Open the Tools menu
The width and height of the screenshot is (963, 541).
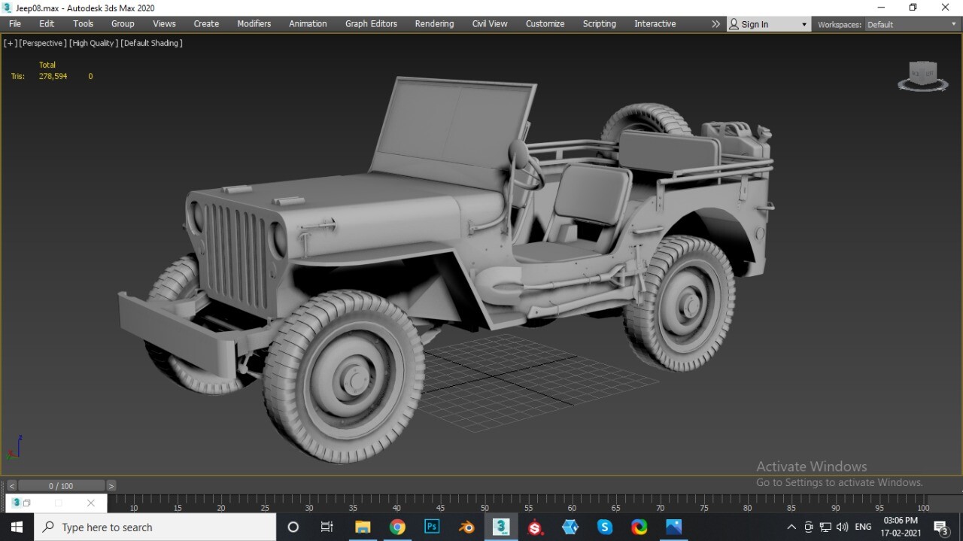(83, 24)
